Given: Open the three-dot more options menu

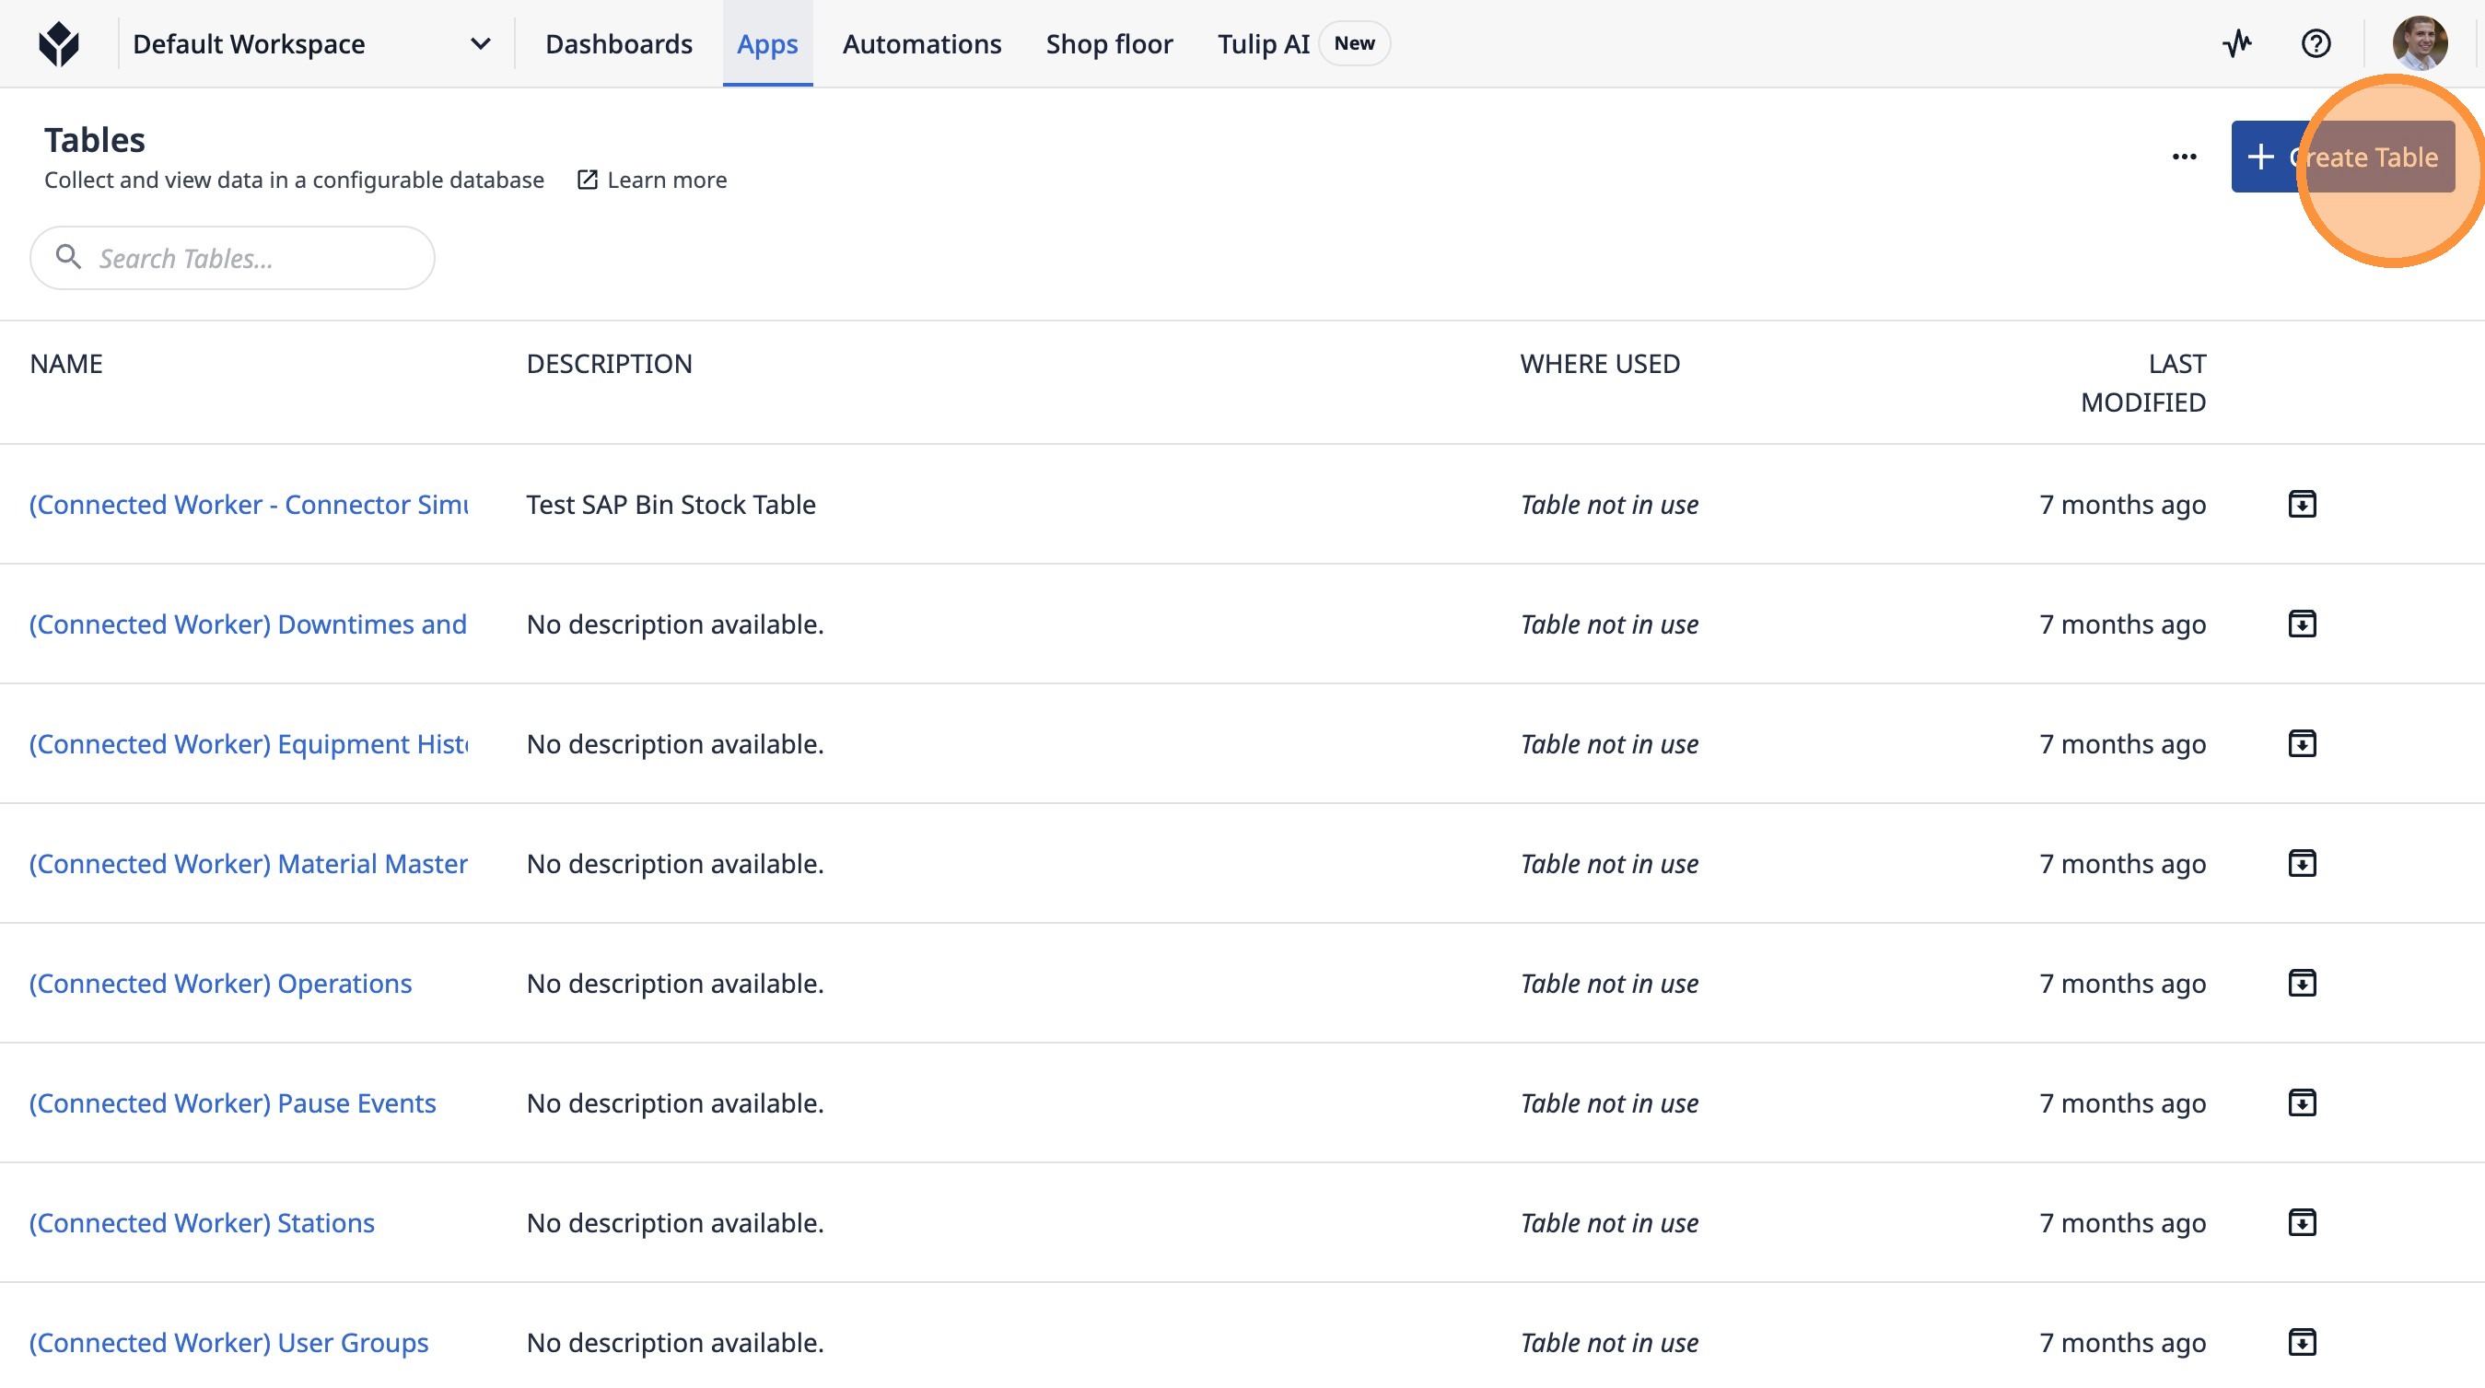Looking at the screenshot, I should [2184, 157].
